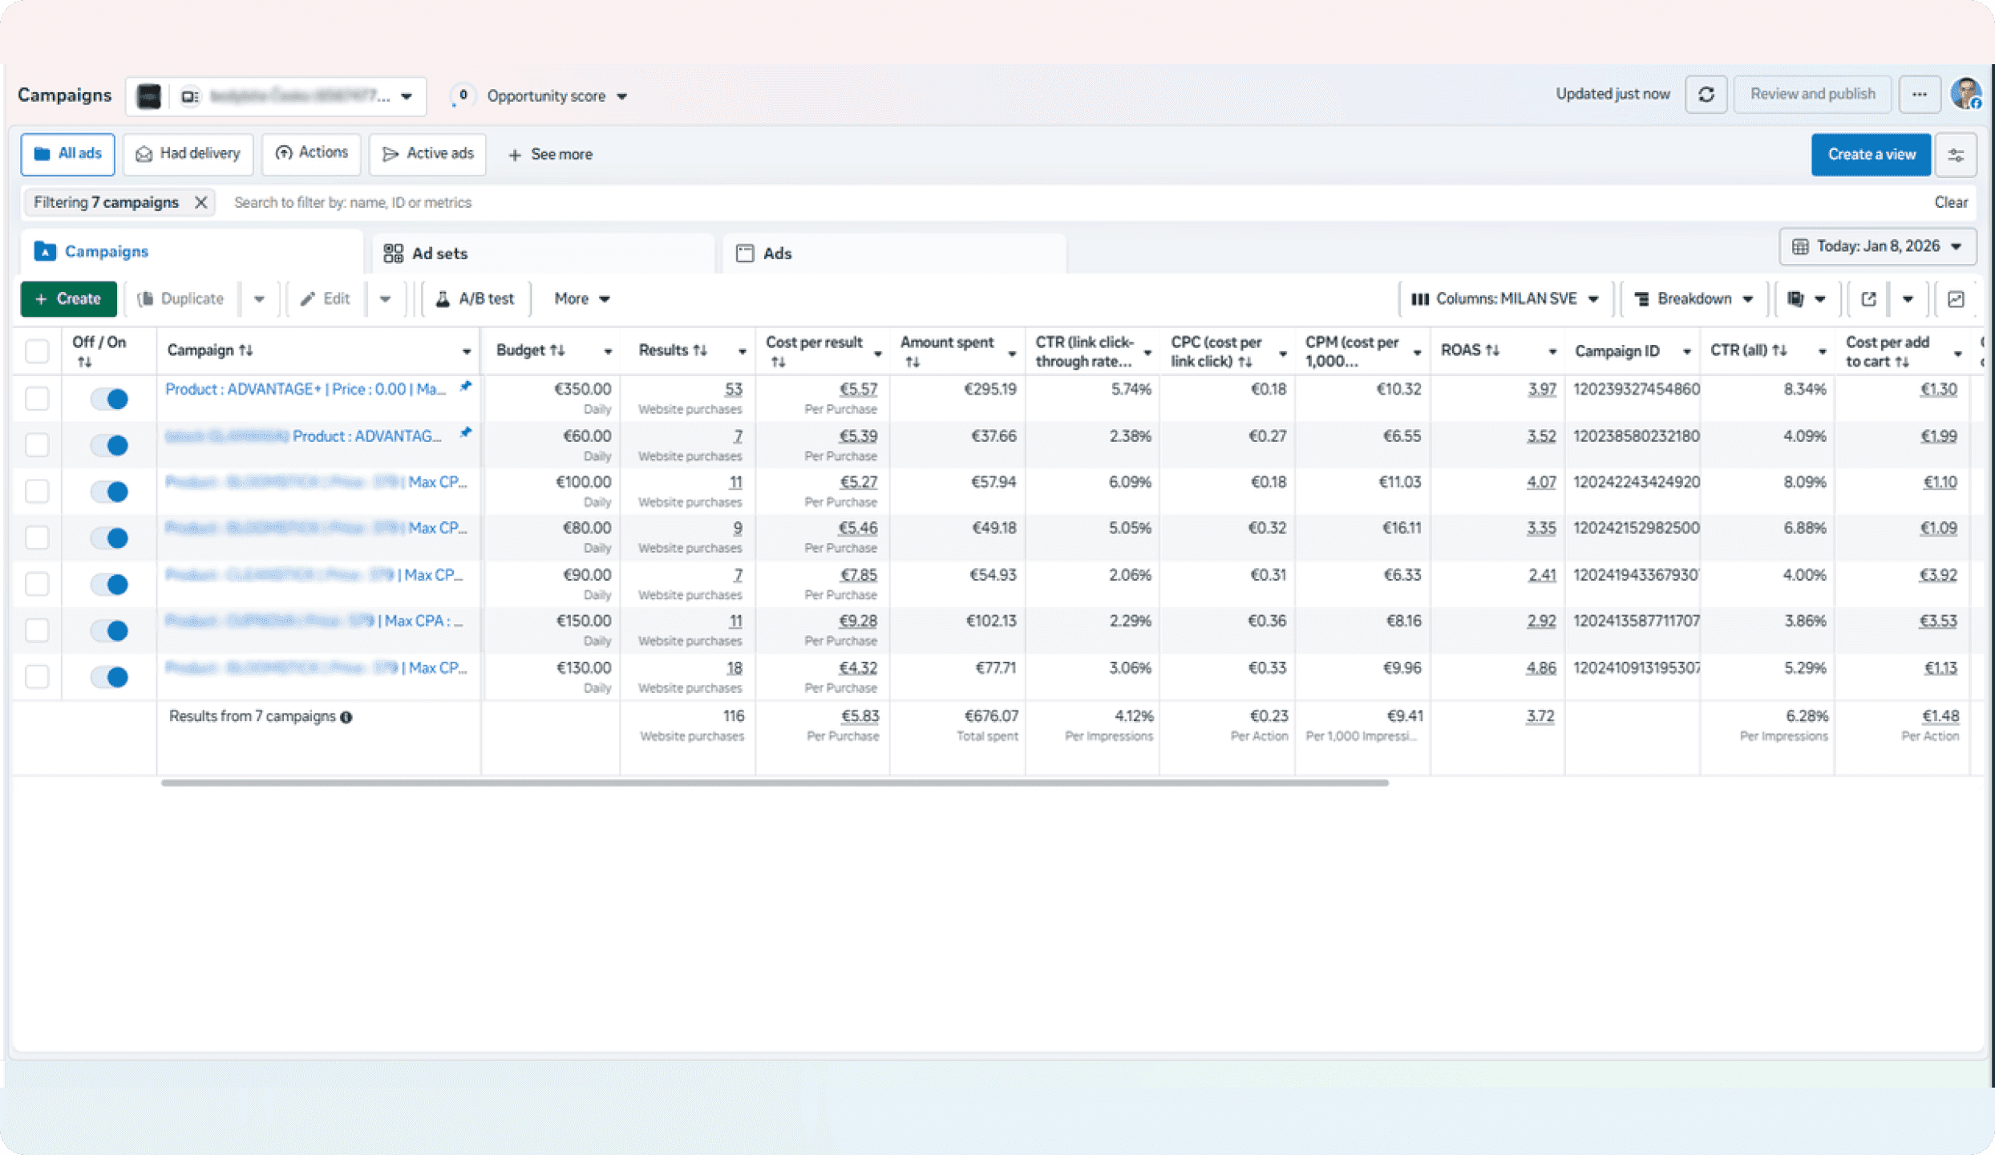Open the Today: Jan 8, 2026 date picker
Image resolution: width=1995 pixels, height=1155 pixels.
[x=1877, y=246]
